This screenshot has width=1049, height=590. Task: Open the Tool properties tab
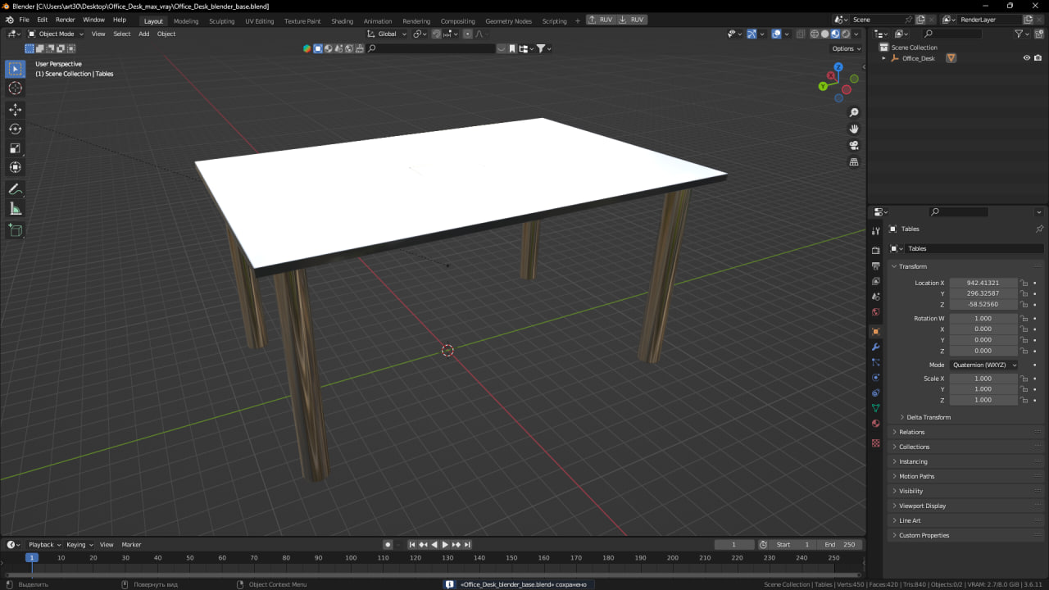(x=876, y=231)
